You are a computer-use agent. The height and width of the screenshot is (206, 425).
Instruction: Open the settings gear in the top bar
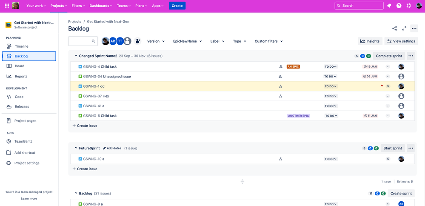click(408, 6)
